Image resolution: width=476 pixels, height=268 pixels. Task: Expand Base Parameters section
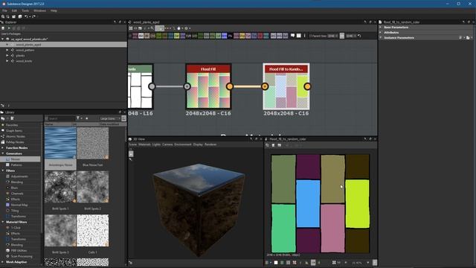(x=380, y=28)
